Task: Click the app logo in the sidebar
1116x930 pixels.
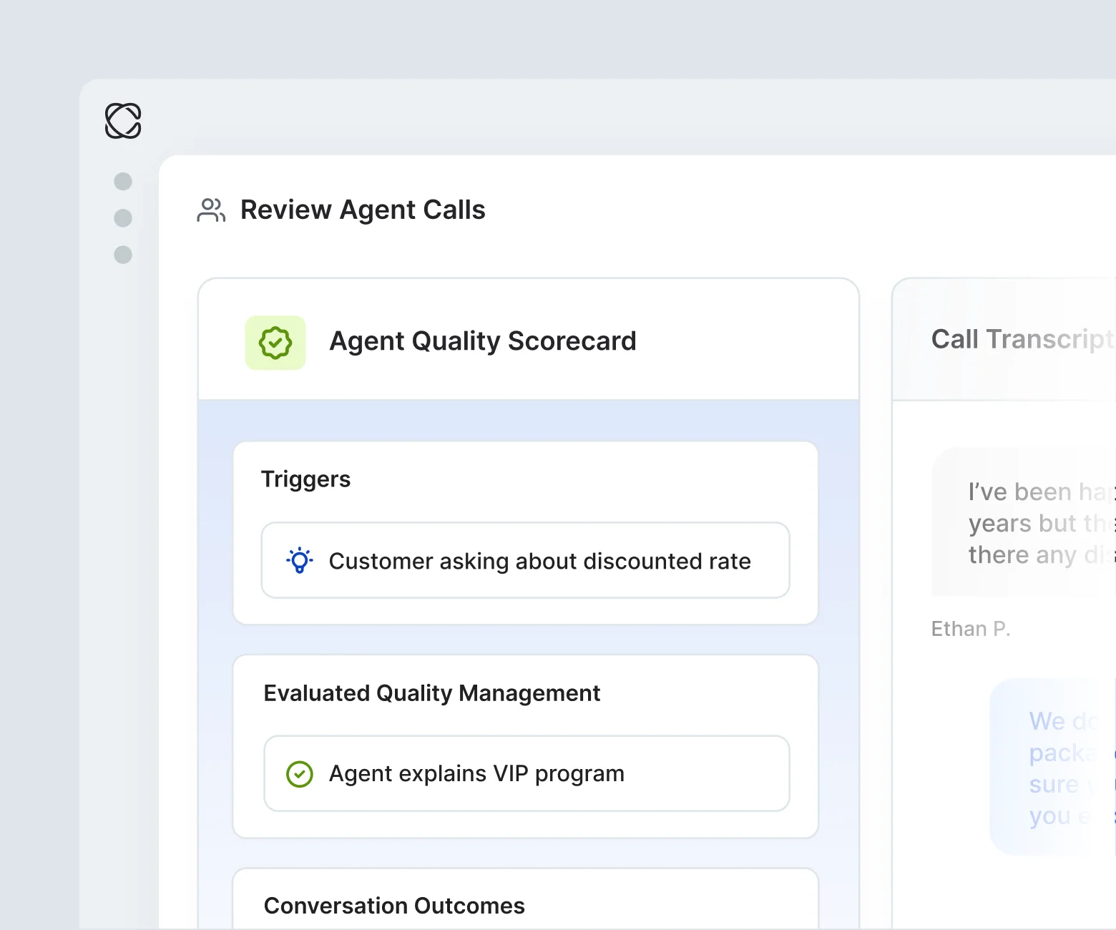Action: pyautogui.click(x=123, y=120)
